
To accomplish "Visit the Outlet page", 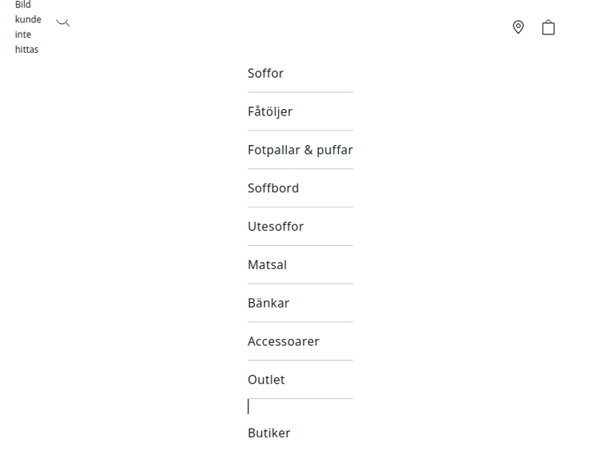I will 266,380.
